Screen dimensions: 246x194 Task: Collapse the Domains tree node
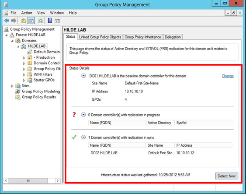(x=12, y=41)
